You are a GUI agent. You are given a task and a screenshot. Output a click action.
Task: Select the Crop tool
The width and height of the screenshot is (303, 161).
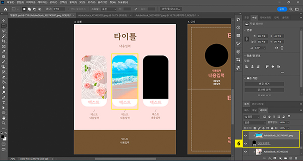click(x=4, y=41)
